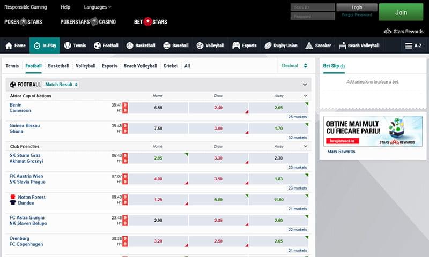This screenshot has height=257, width=429.
Task: Switch to the Cricket in-play tab
Action: 171,66
